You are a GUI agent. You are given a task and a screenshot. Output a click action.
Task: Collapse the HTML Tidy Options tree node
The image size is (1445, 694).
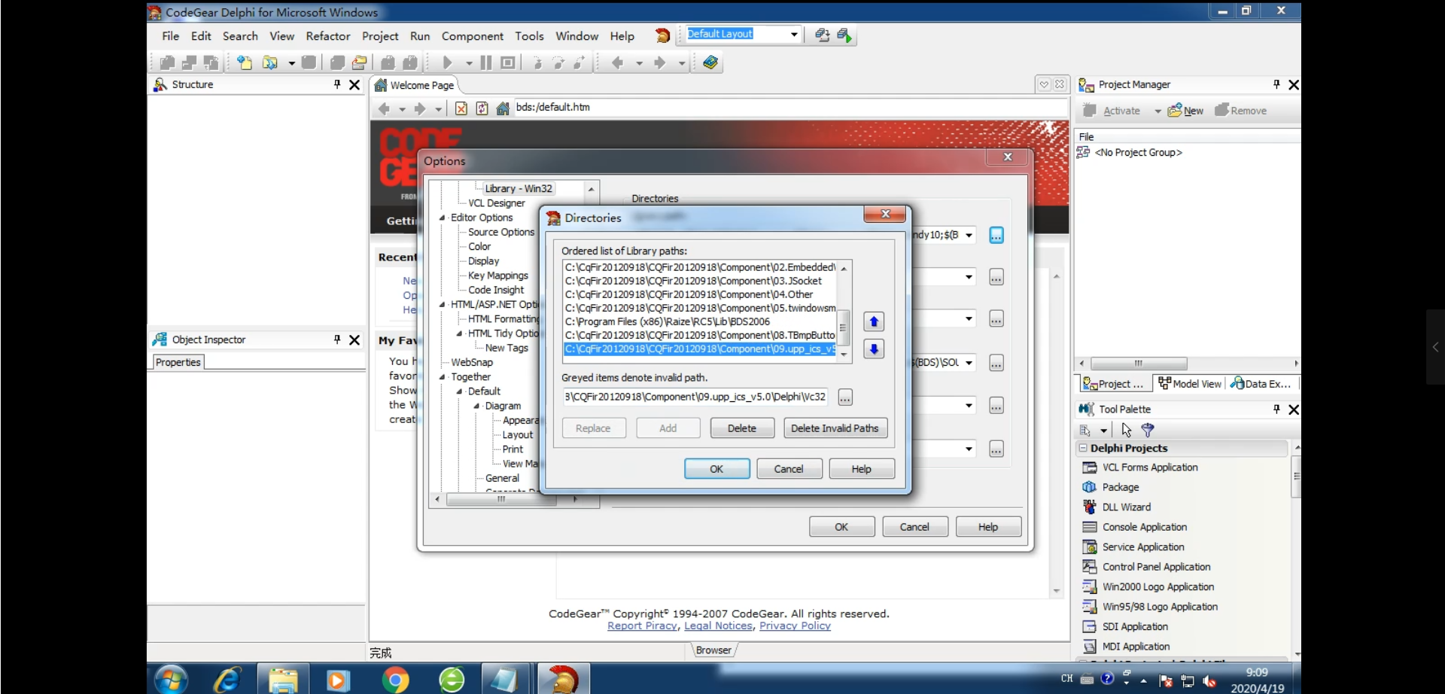(x=459, y=333)
